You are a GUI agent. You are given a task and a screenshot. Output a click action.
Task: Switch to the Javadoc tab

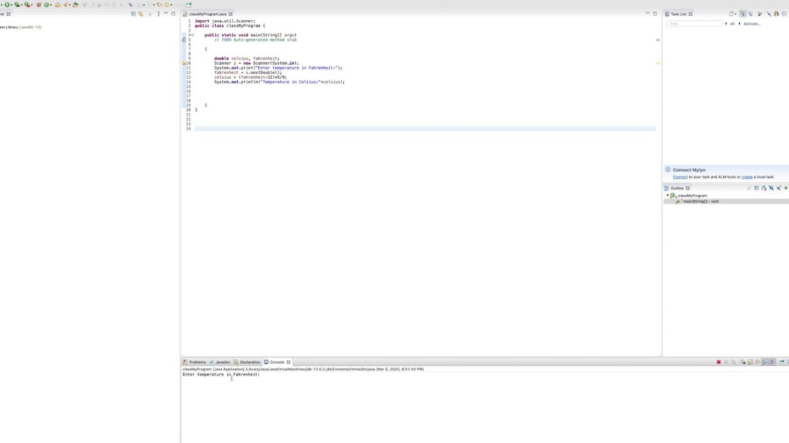pos(223,362)
